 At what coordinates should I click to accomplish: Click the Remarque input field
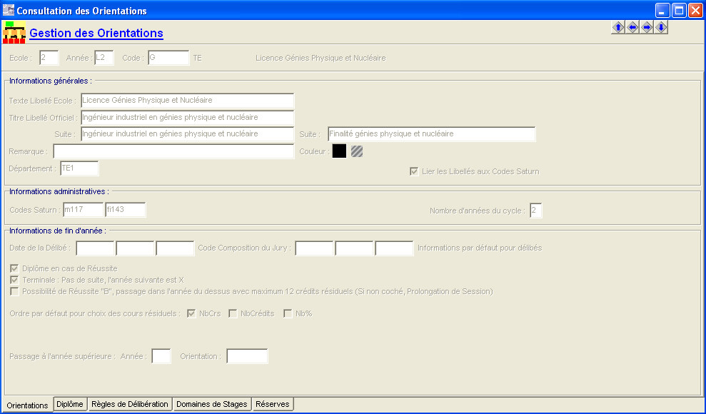173,151
